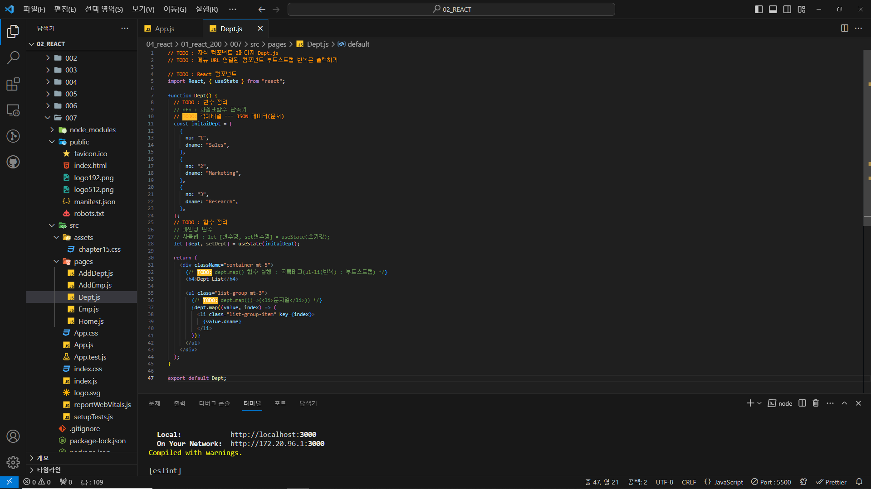Click the Prettier status bar button
The height and width of the screenshot is (489, 871).
point(831,482)
